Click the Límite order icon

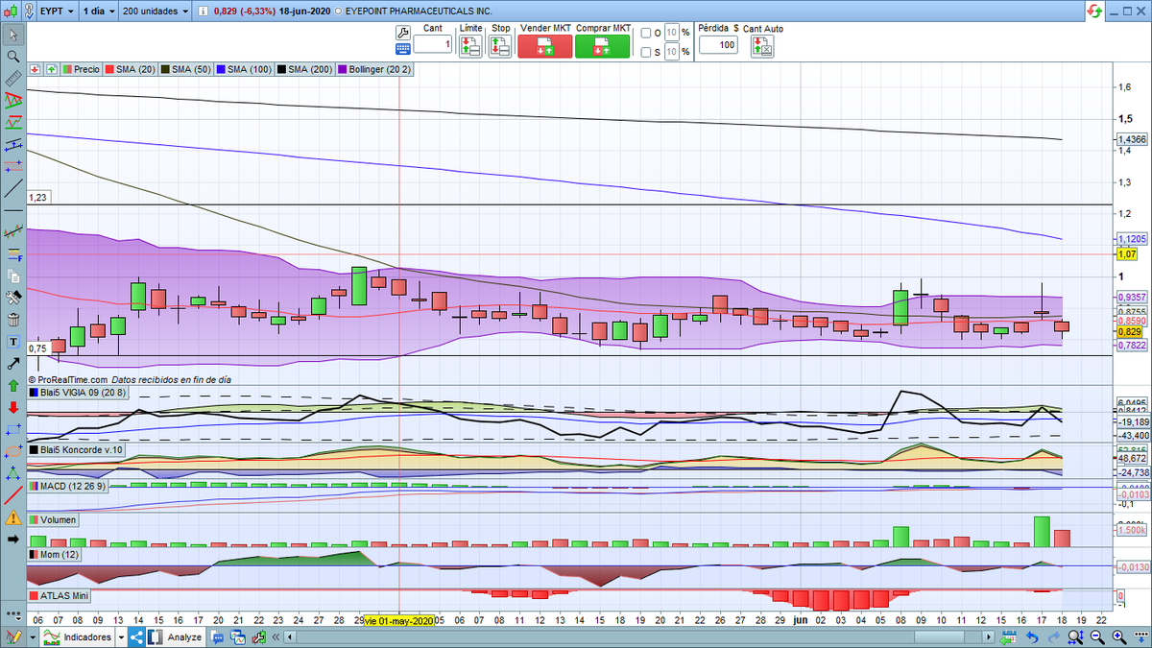(x=470, y=47)
